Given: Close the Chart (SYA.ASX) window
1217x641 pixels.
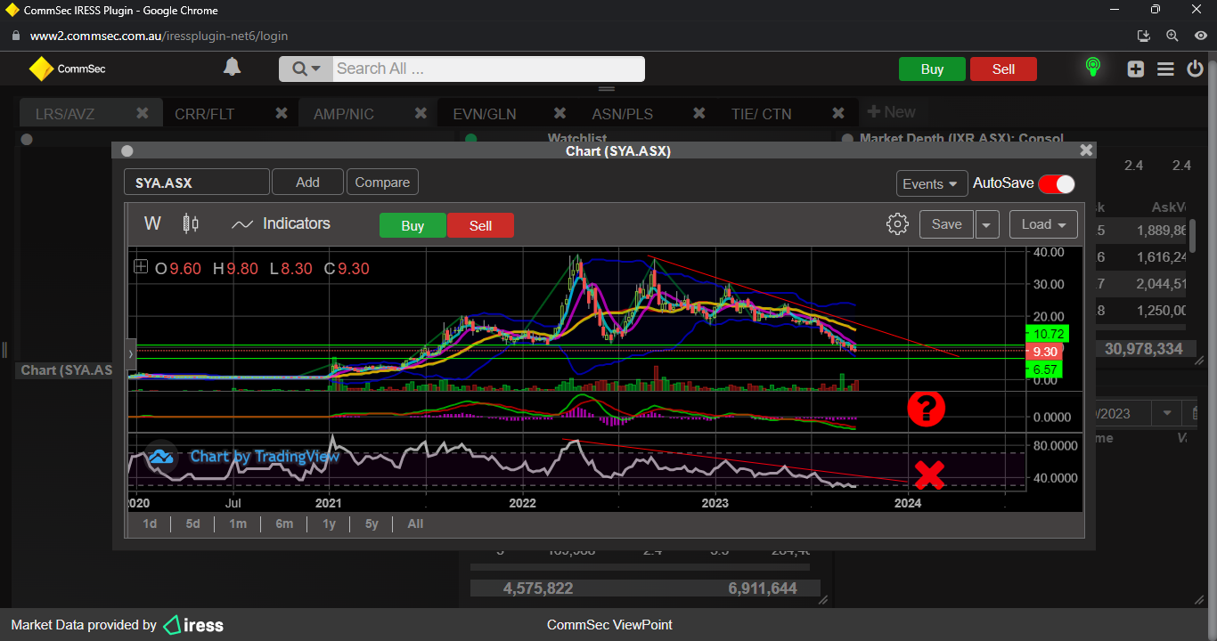Looking at the screenshot, I should tap(1086, 150).
